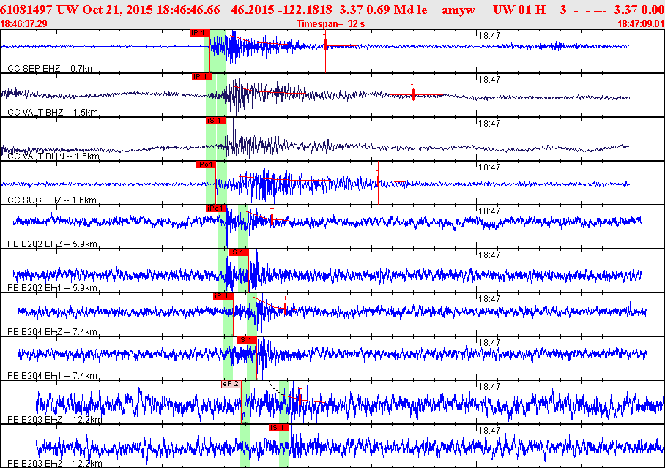This screenshot has width=665, height=468.
Task: Click the coda duration marker on B203 EHZ trace
Action: coord(300,399)
